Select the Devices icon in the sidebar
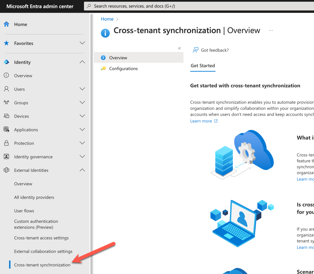 6,116
